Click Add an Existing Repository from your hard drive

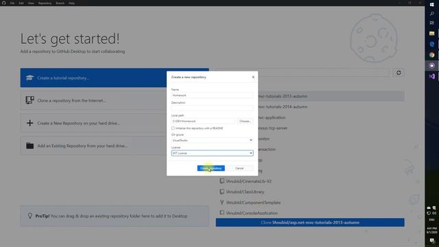coord(115,145)
